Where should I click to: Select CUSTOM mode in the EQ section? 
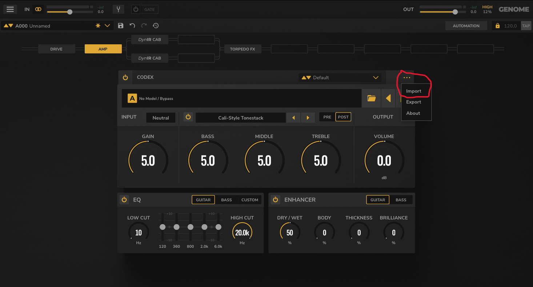tap(250, 200)
